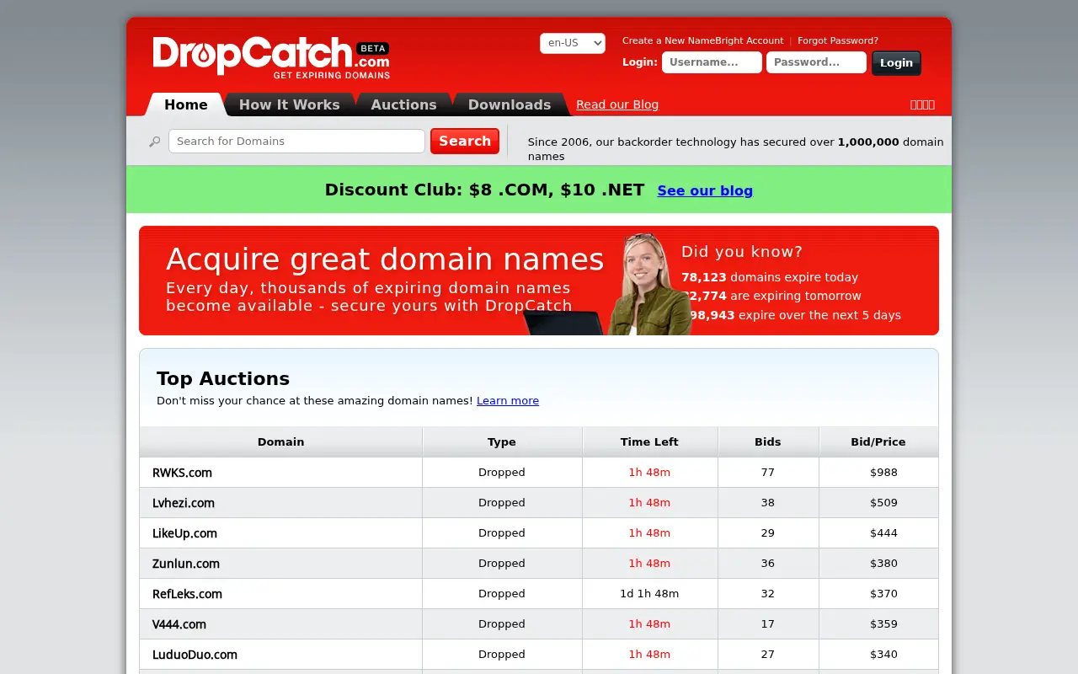Follow the Read our Blog link

617,104
